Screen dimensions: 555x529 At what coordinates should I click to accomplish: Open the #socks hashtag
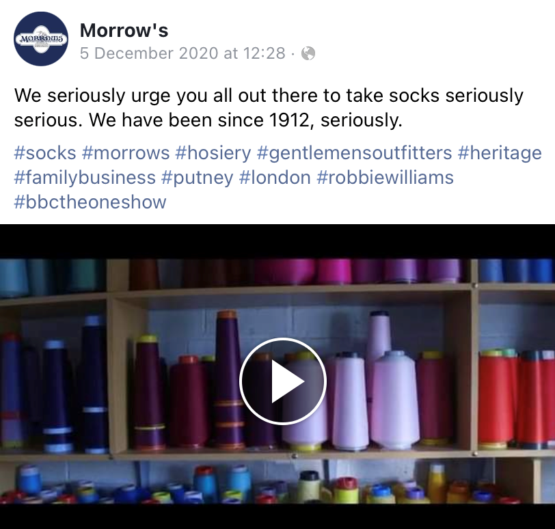coord(45,153)
